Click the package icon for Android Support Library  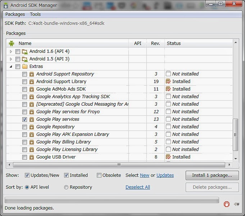click(32, 82)
